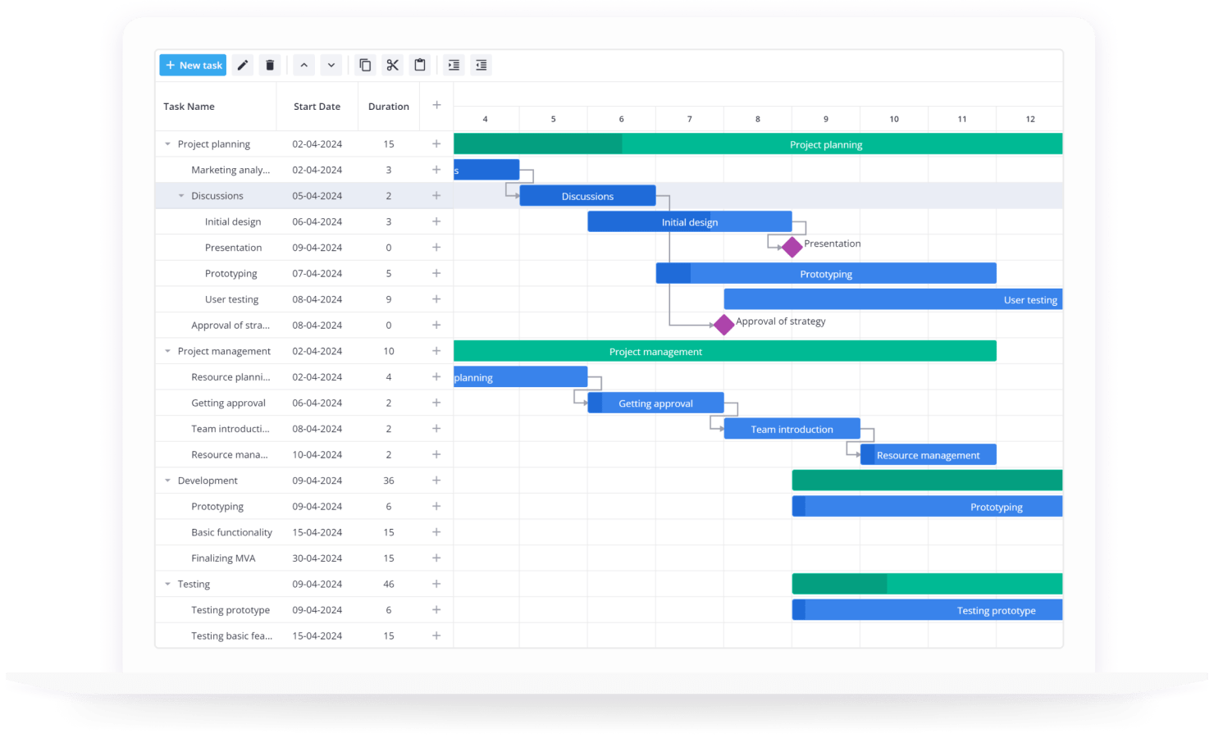Image resolution: width=1214 pixels, height=738 pixels.
Task: Select the Initial design task bar
Action: click(x=690, y=221)
